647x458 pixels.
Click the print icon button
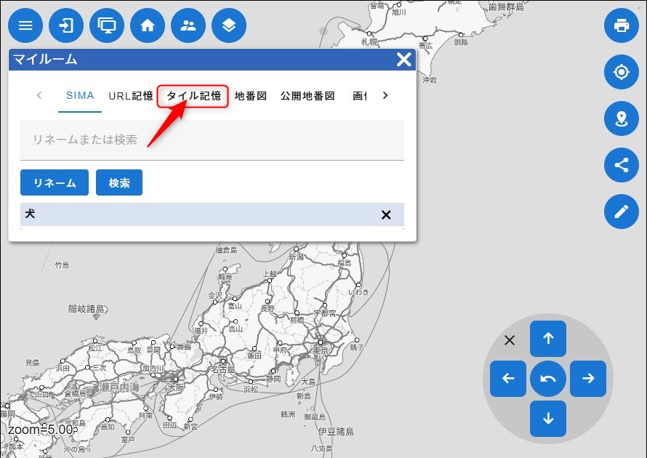click(622, 26)
